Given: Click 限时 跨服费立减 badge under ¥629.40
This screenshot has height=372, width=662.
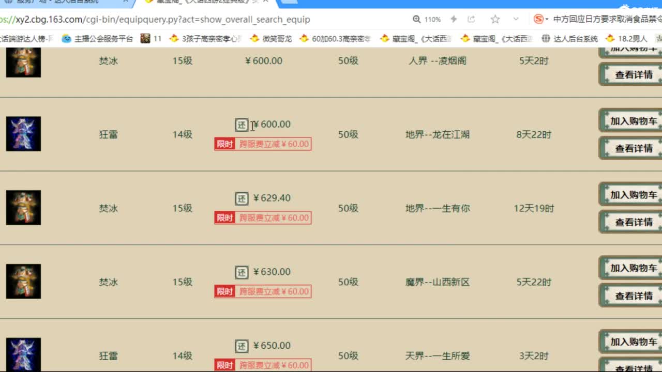Looking at the screenshot, I should click(x=263, y=218).
